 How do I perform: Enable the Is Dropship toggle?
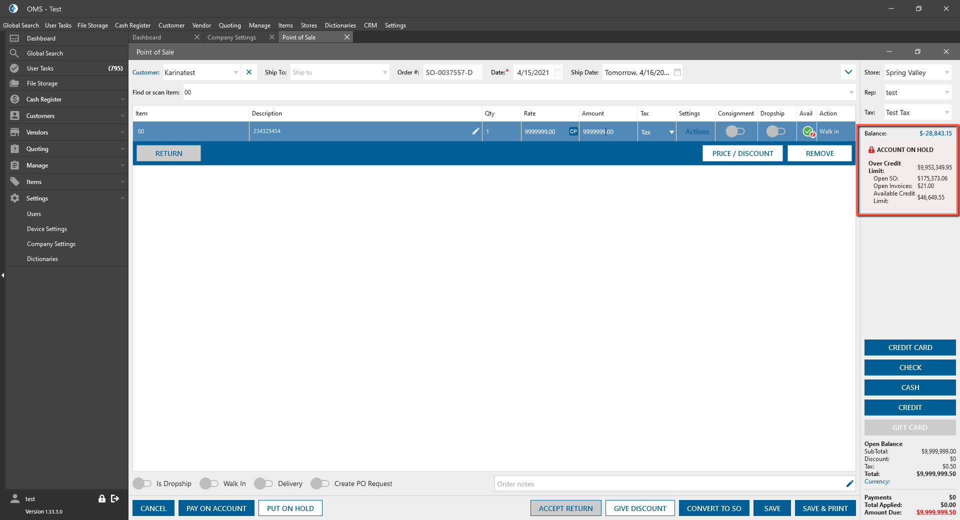142,483
